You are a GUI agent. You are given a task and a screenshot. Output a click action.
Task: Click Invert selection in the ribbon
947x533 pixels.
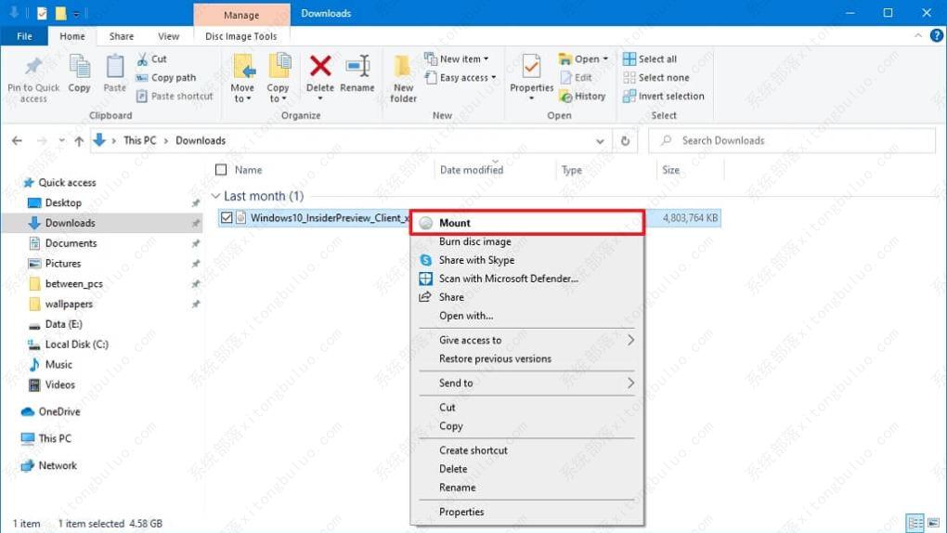click(x=663, y=97)
